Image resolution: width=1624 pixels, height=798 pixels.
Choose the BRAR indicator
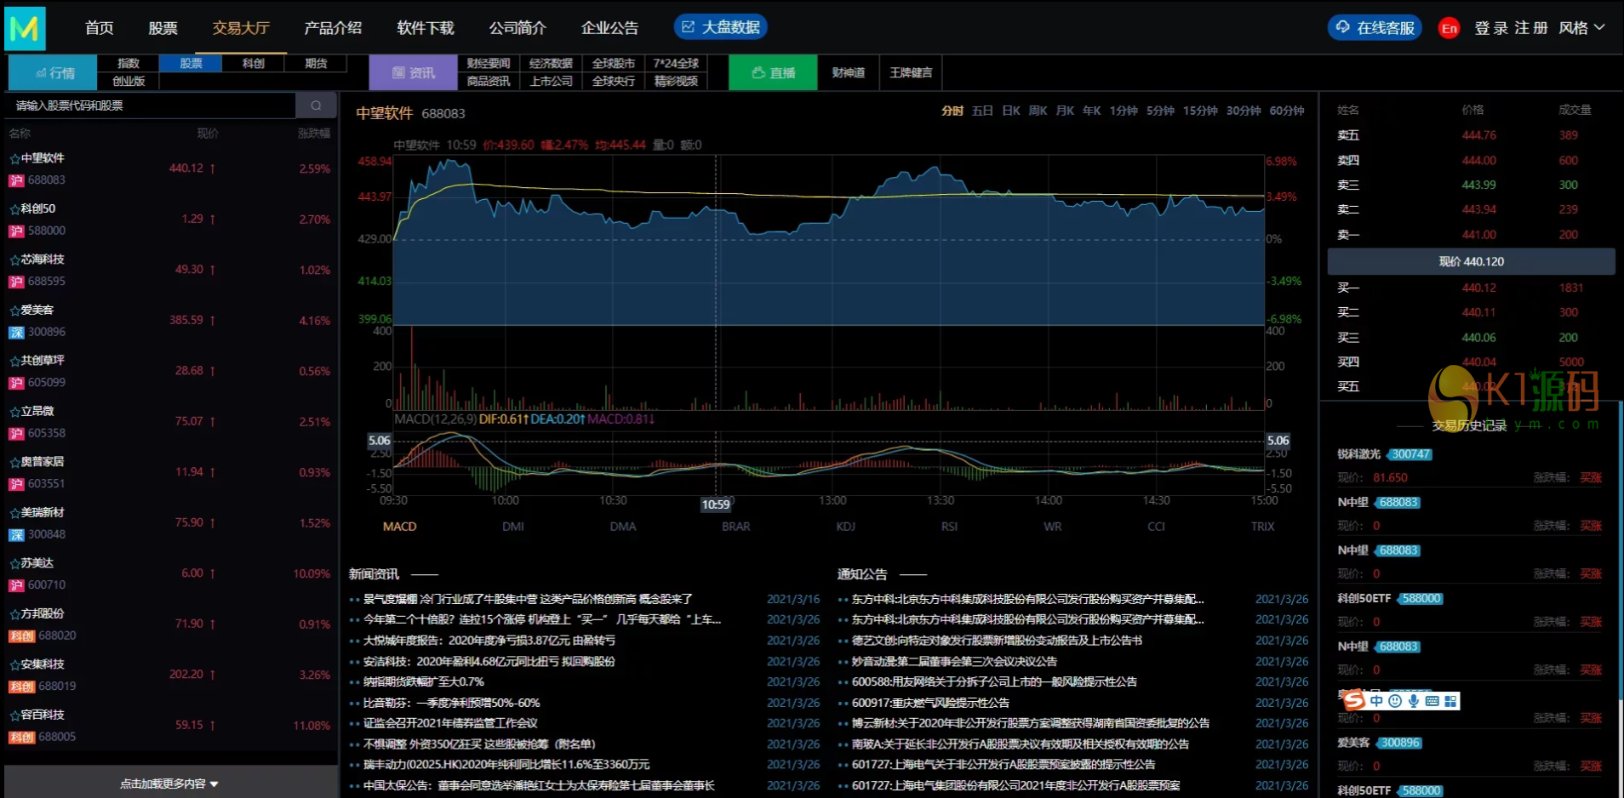click(735, 527)
